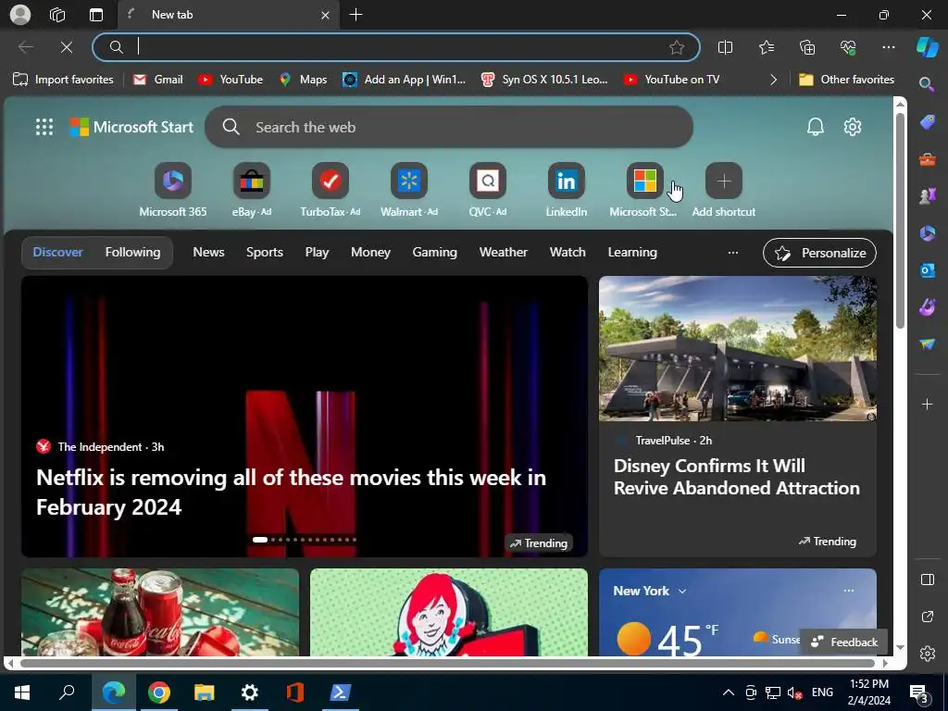The width and height of the screenshot is (948, 711).
Task: Open the tab actions menu icon
Action: point(96,15)
